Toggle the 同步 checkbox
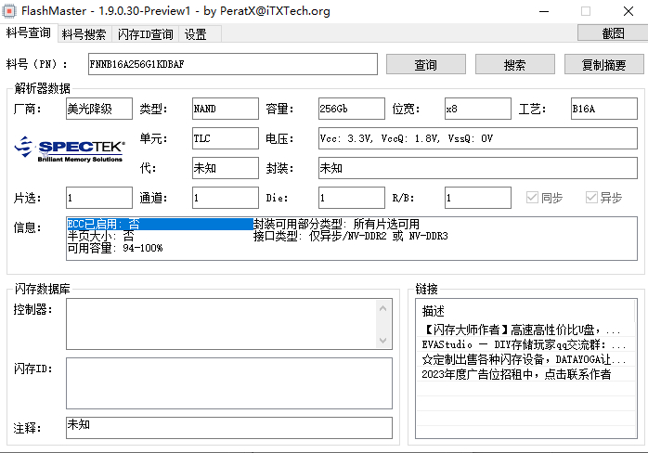648x453 pixels. tap(532, 198)
